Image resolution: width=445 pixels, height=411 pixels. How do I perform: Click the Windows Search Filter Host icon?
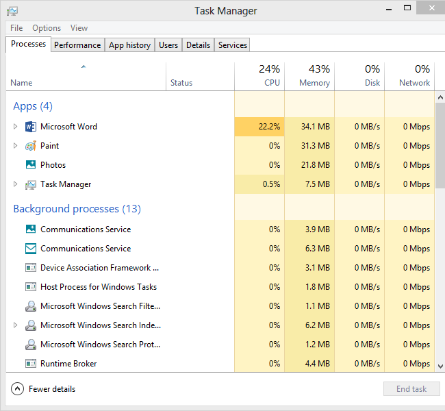point(31,306)
